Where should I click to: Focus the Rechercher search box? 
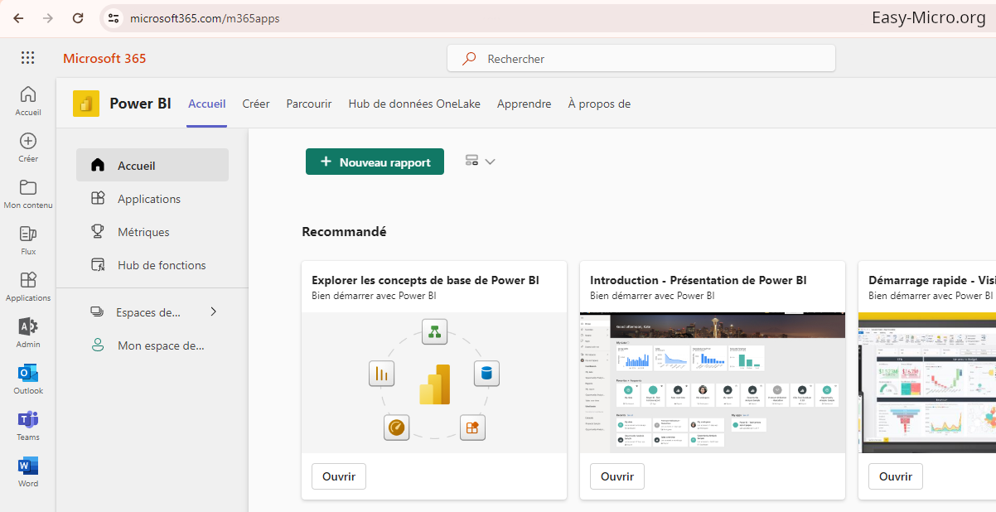pos(641,59)
